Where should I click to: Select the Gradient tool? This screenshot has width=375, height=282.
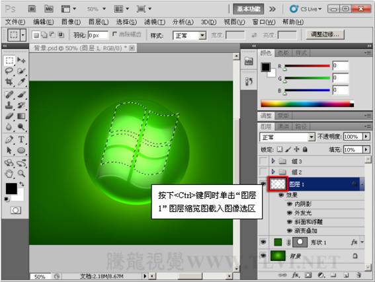[x=21, y=116]
